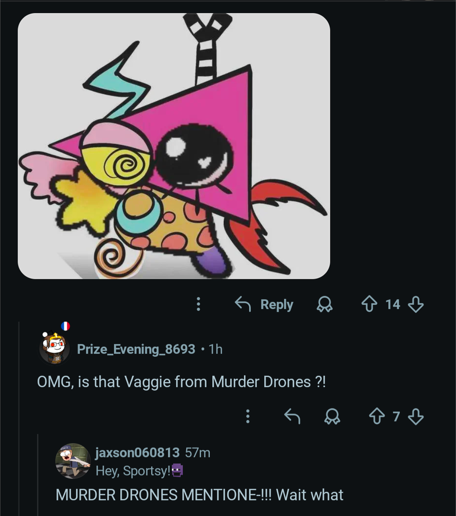The height and width of the screenshot is (516, 456).
Task: Open jaxson060813's avatar picture
Action: 72,461
